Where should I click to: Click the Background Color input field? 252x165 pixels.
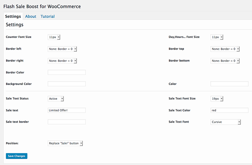(67, 84)
